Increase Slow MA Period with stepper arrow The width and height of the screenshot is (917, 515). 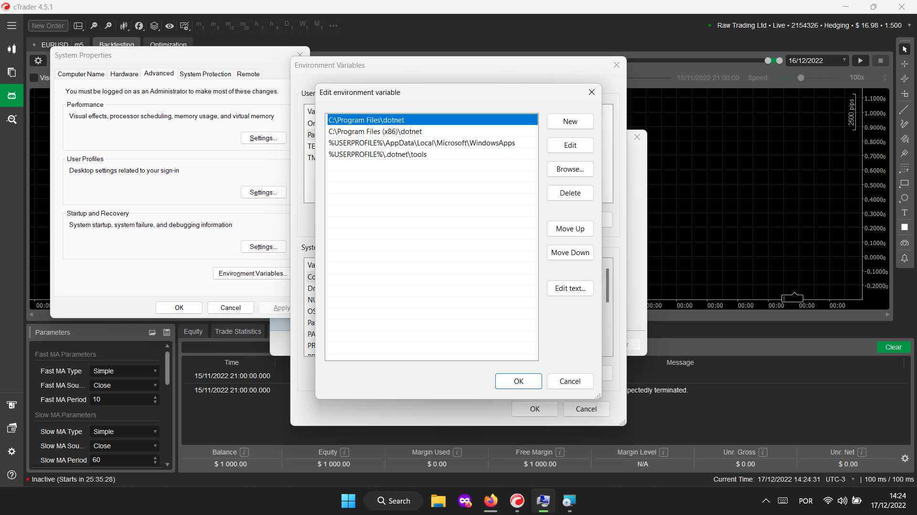[155, 458]
